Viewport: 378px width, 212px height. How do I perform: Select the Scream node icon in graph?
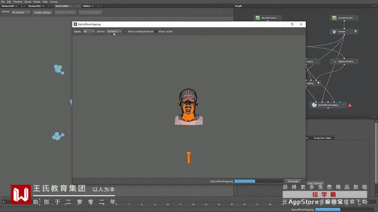coord(334,31)
